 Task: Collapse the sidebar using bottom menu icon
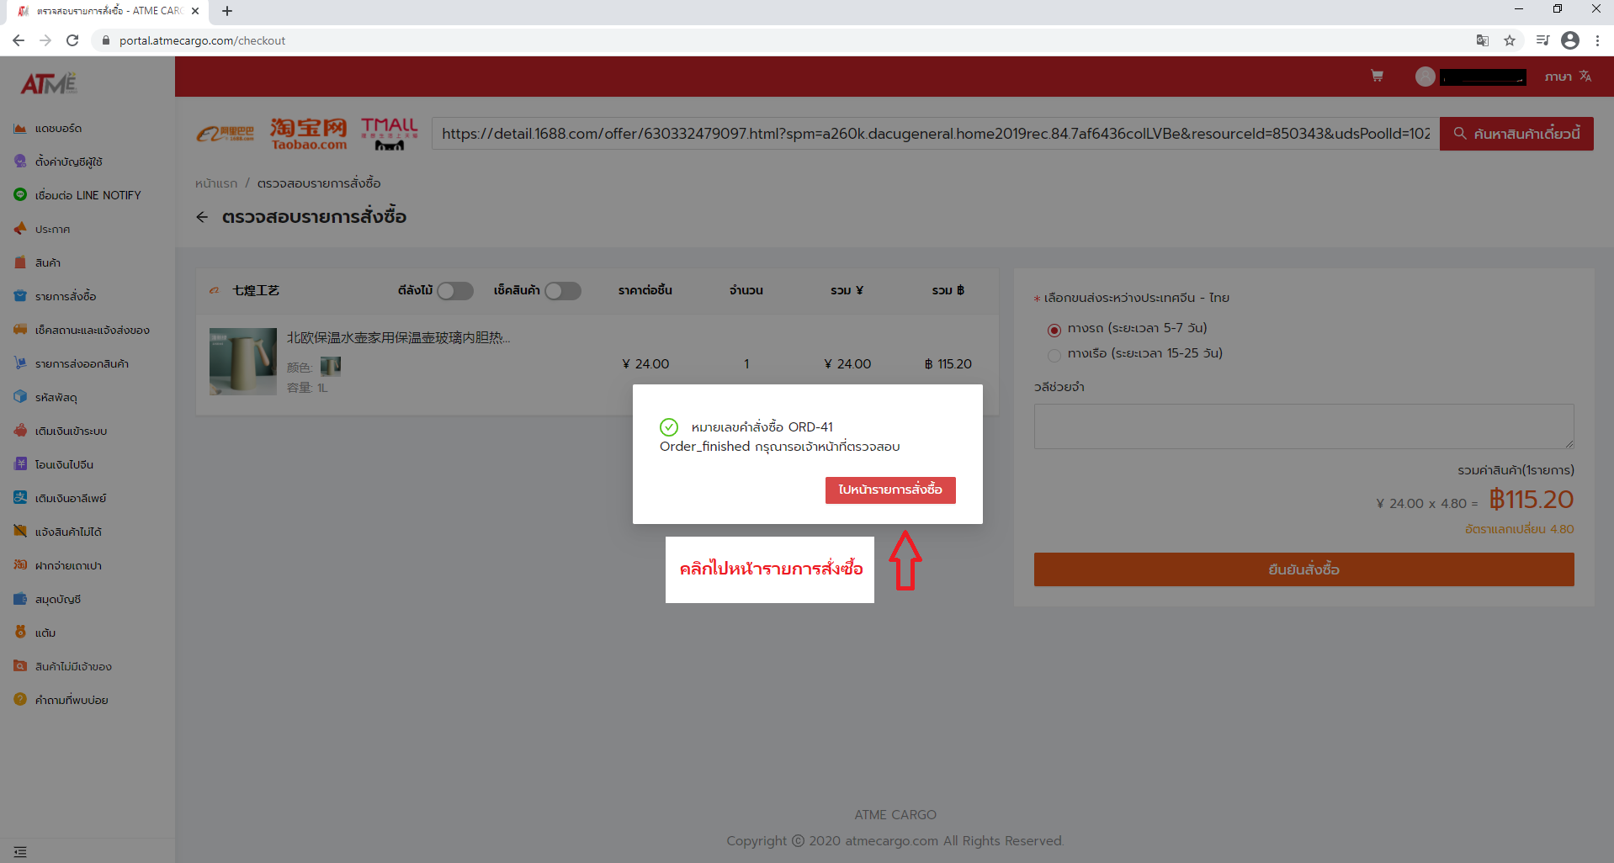pos(20,851)
